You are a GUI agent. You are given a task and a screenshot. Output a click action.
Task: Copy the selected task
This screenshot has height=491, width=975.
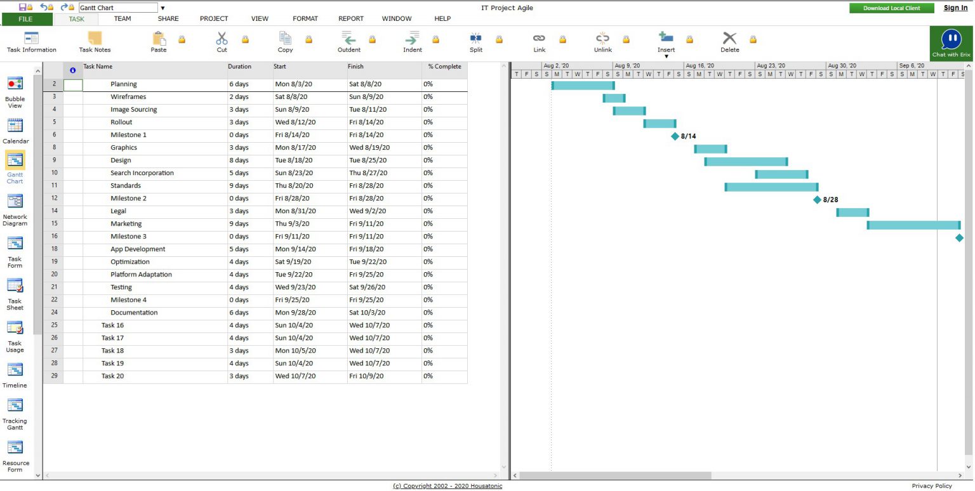pos(284,42)
